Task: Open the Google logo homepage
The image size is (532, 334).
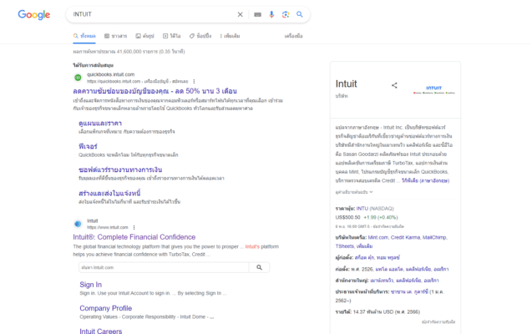Action: (x=34, y=14)
